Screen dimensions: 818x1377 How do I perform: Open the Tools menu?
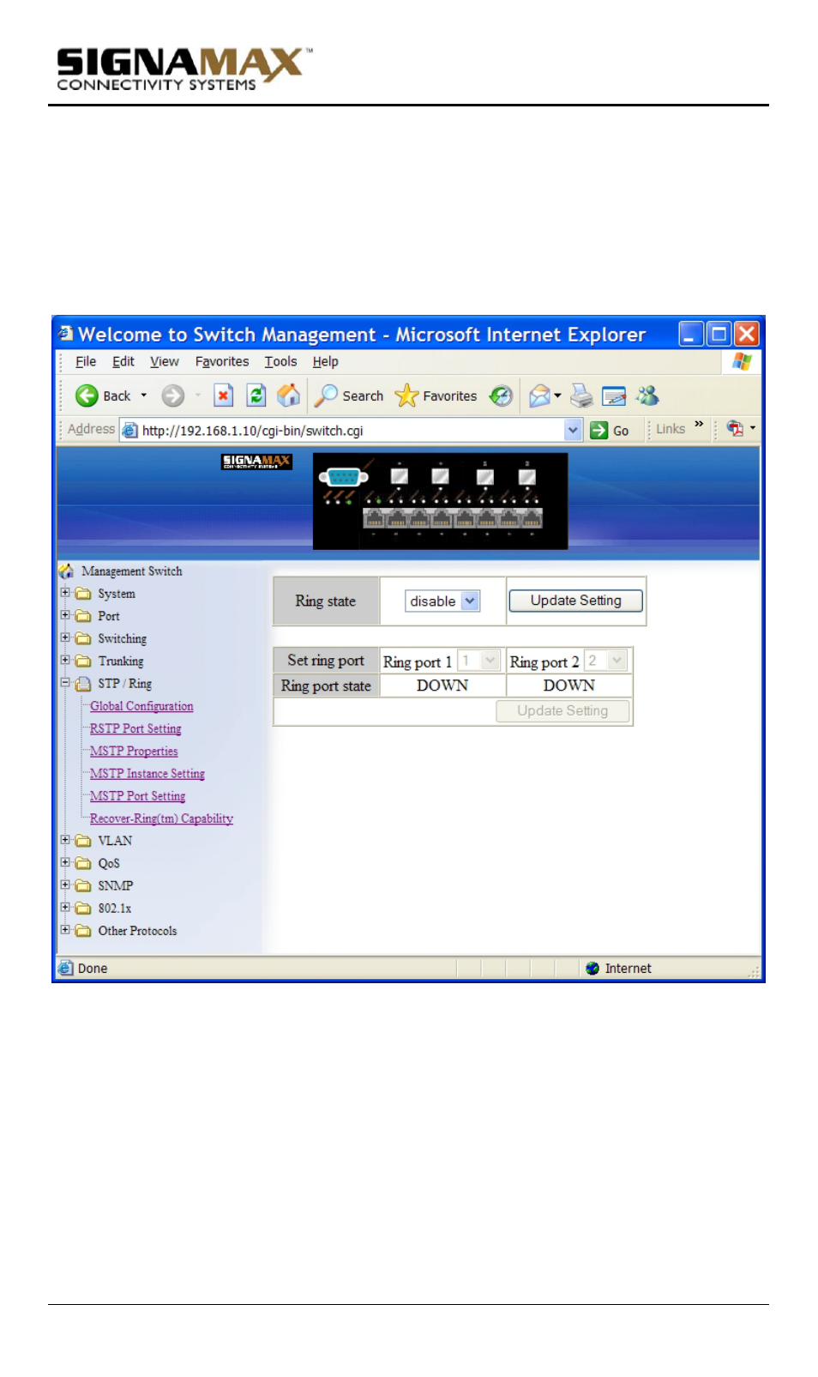click(x=280, y=362)
